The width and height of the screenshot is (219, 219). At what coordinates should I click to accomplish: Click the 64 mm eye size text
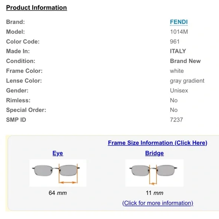tap(58, 193)
